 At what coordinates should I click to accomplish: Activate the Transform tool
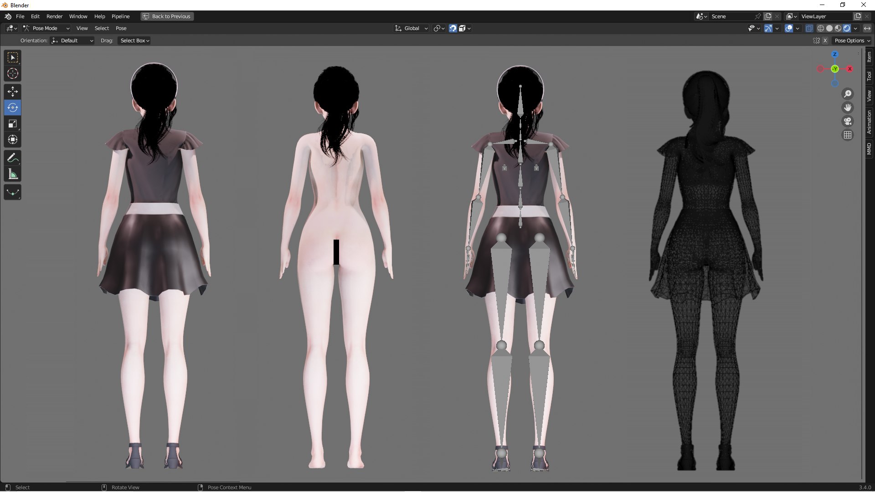point(13,139)
